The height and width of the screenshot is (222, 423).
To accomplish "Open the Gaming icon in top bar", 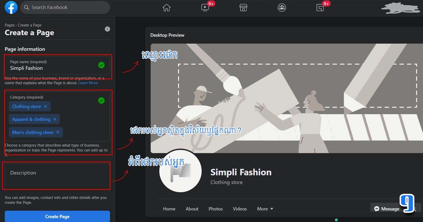I will coord(320,8).
